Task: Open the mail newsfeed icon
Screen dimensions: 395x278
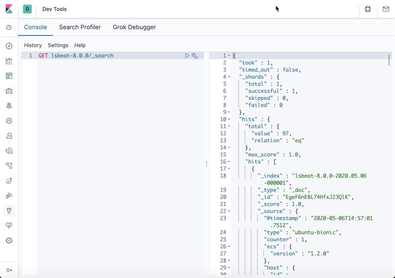Action: 386,9
